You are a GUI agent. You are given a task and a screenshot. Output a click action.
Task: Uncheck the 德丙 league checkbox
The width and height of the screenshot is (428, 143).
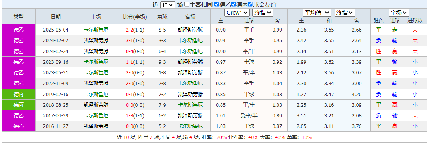[x=234, y=4]
